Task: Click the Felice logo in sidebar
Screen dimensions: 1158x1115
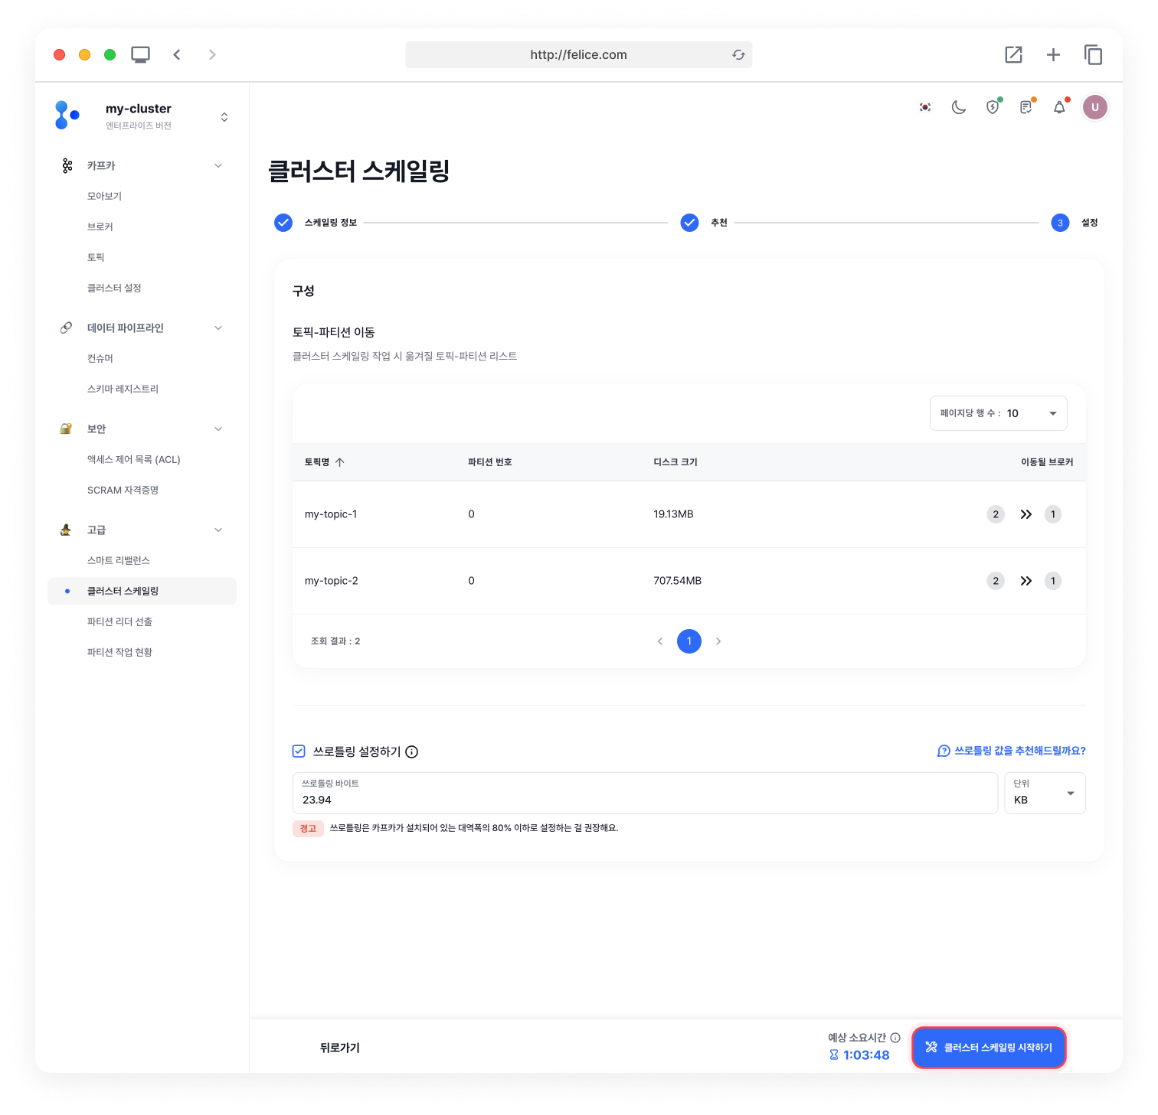Action: pyautogui.click(x=67, y=115)
